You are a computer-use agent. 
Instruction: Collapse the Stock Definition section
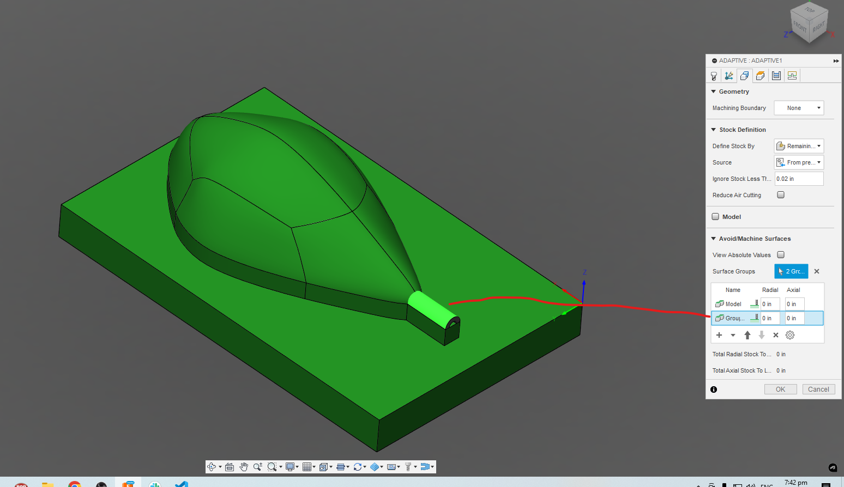(x=713, y=129)
